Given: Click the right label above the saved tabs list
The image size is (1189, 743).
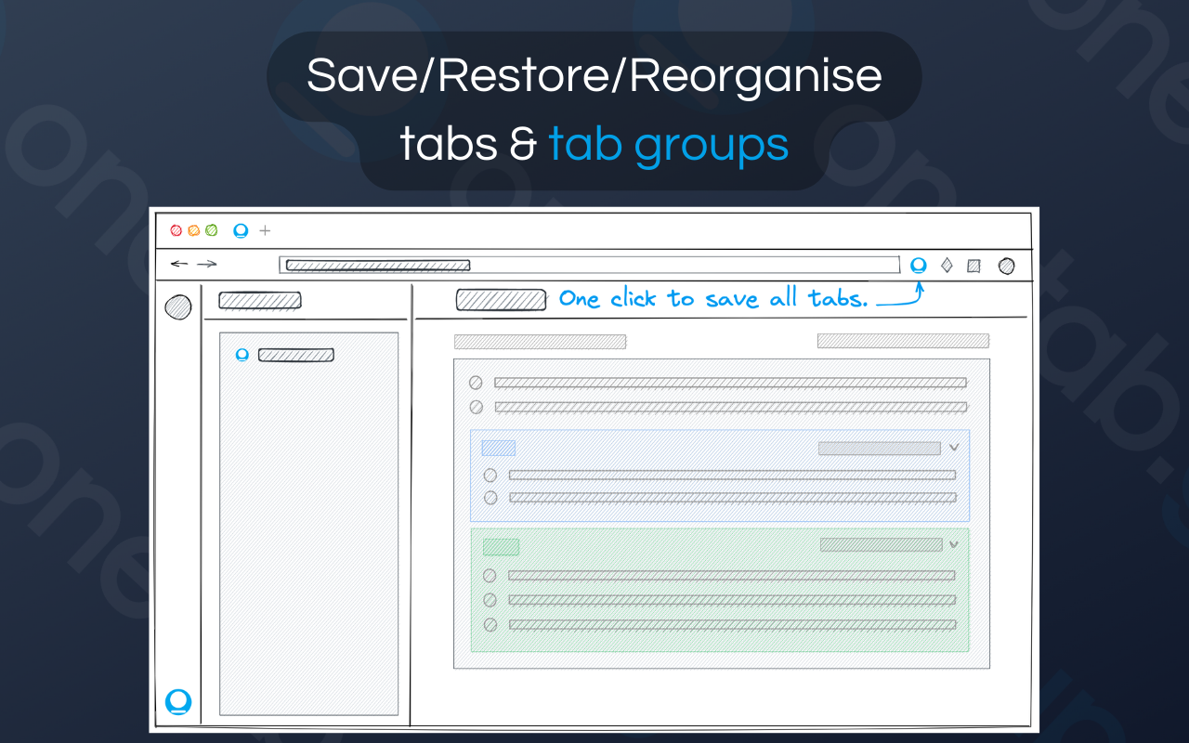Looking at the screenshot, I should coord(903,341).
